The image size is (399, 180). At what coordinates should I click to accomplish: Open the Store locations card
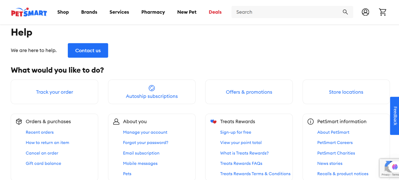click(346, 92)
